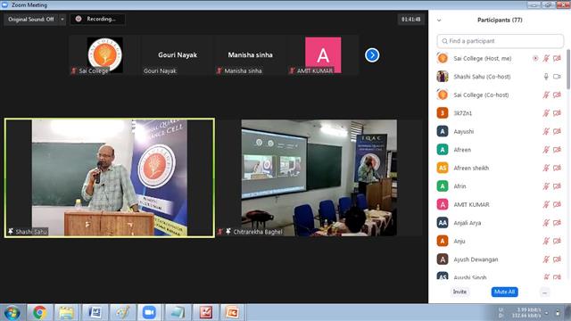The width and height of the screenshot is (571, 321).
Task: Unmute Sai College (Host, me) microphone
Action: (x=546, y=58)
